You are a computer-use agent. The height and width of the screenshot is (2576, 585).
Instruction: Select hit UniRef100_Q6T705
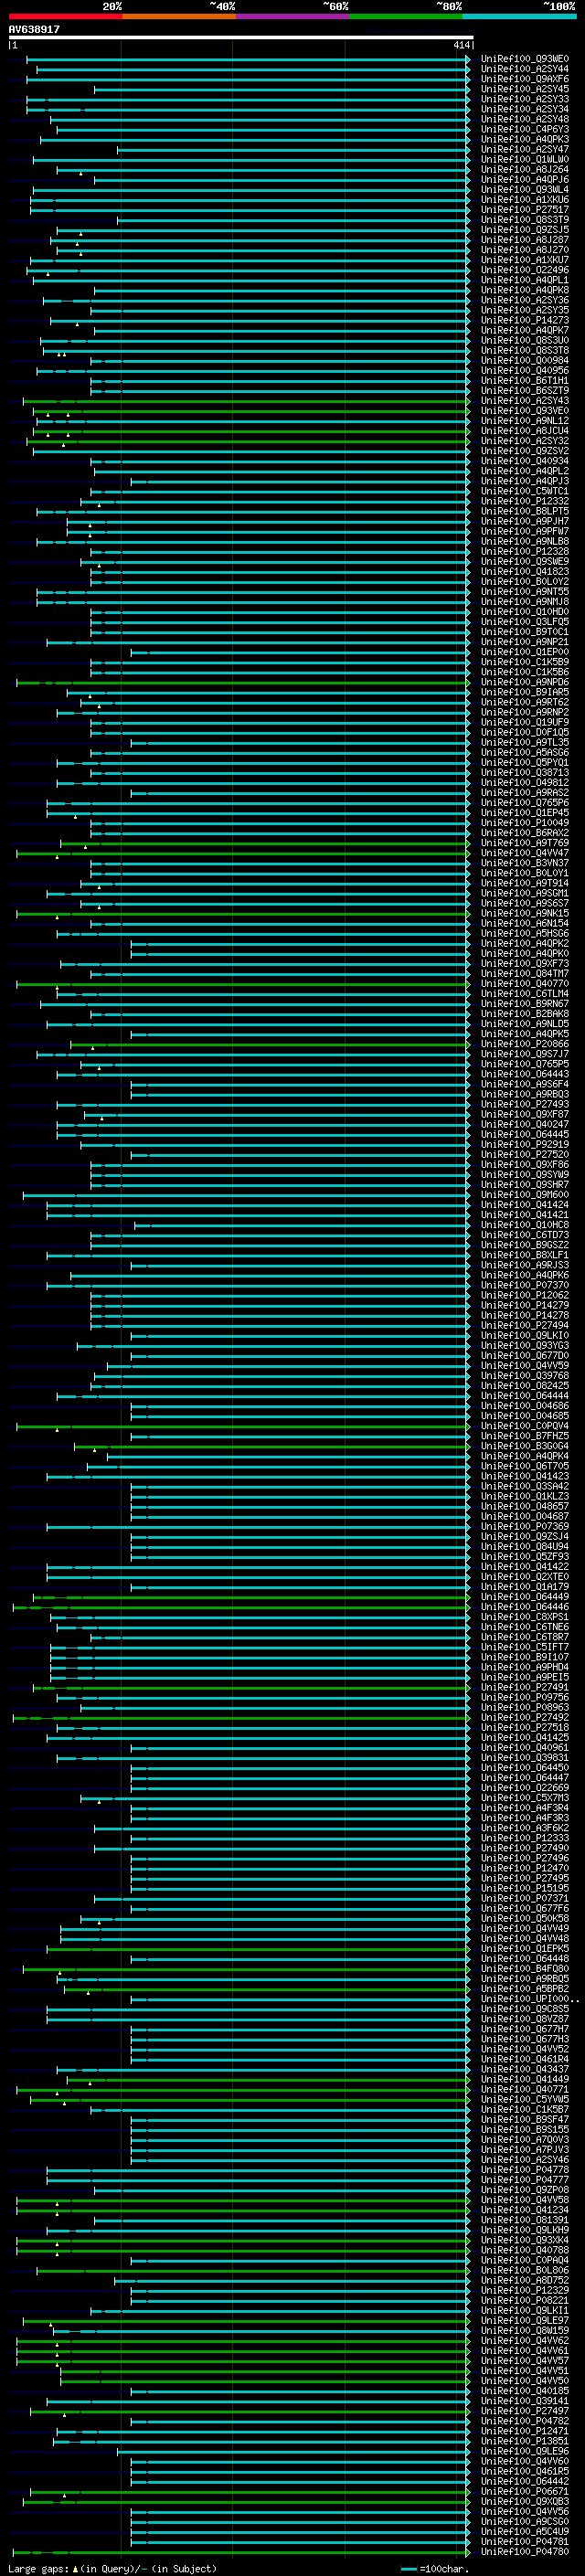pos(524,1466)
